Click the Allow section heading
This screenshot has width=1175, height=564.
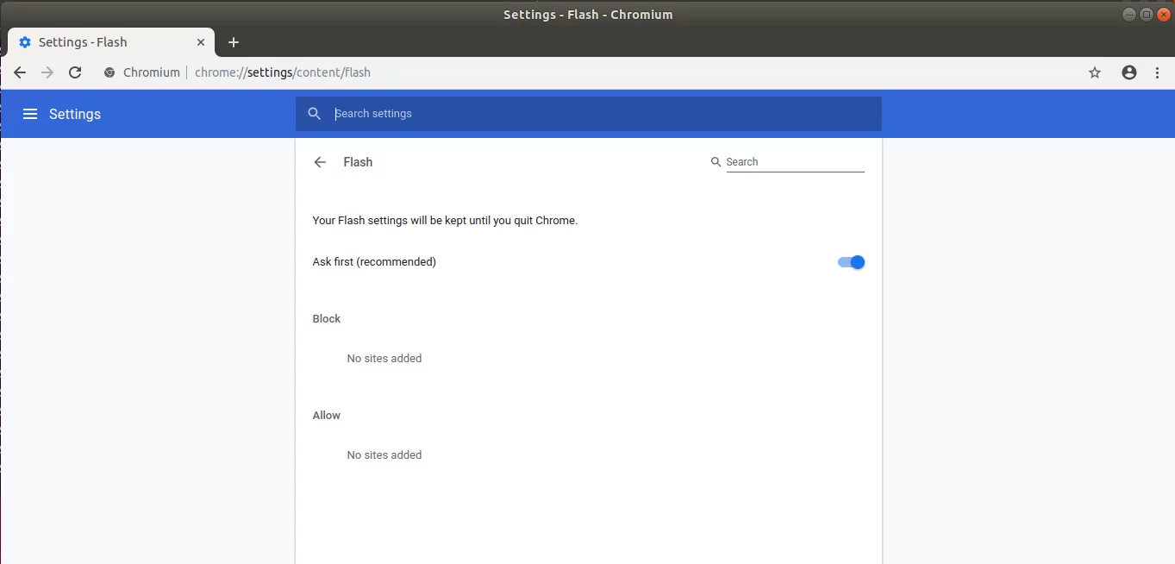(x=327, y=416)
